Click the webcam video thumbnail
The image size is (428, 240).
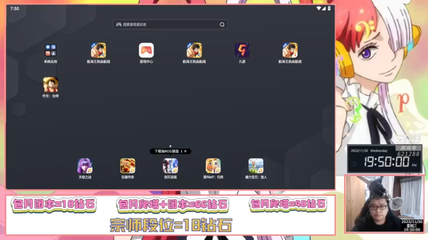click(384, 204)
